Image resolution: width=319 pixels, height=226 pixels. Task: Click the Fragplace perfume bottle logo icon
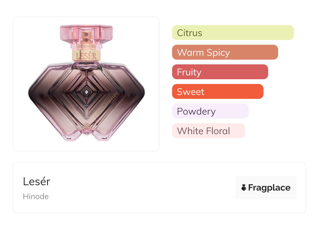click(244, 188)
